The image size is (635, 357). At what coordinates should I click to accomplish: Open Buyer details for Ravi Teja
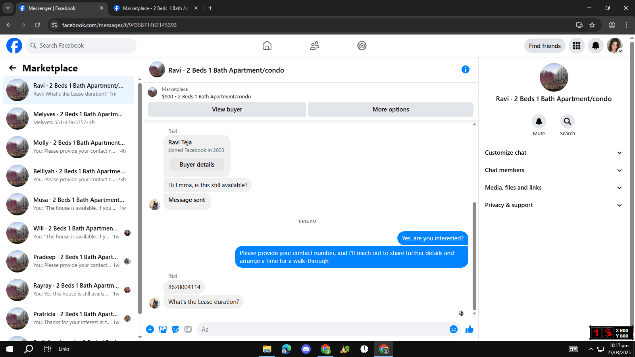coord(197,165)
